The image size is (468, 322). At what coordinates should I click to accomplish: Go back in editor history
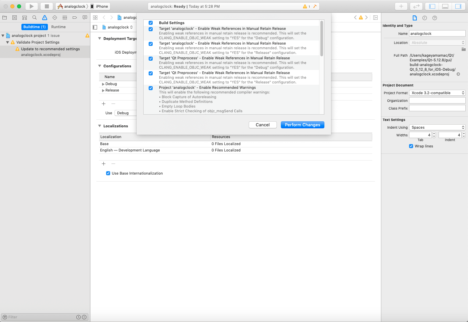[104, 17]
